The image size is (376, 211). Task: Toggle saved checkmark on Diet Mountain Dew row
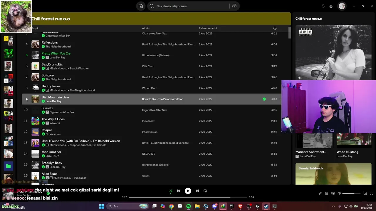264,99
